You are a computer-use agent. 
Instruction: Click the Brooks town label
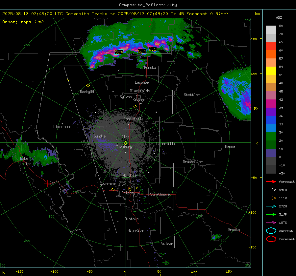[x=234, y=230]
